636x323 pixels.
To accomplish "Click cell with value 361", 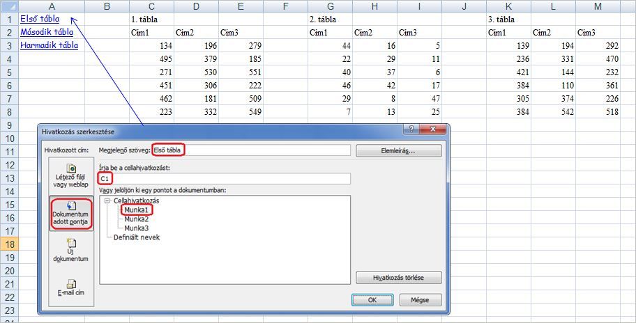I will coord(598,86).
